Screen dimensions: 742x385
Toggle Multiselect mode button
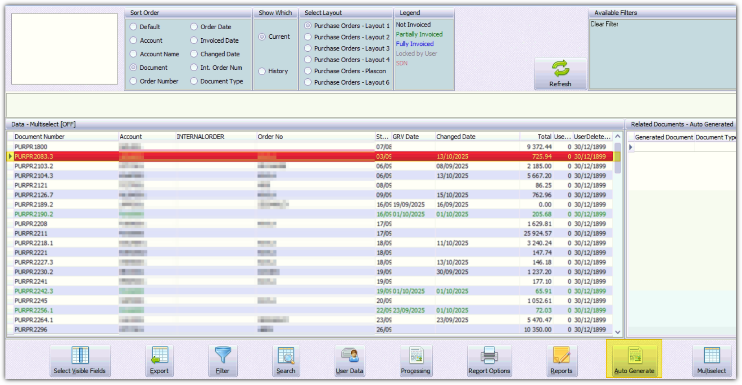[x=711, y=361]
